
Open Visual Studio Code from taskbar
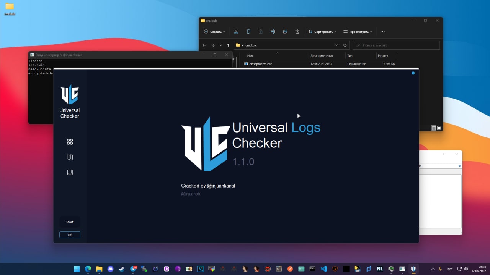click(x=324, y=269)
